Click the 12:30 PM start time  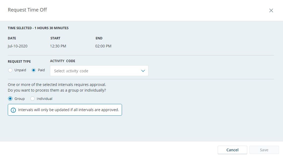(x=58, y=46)
